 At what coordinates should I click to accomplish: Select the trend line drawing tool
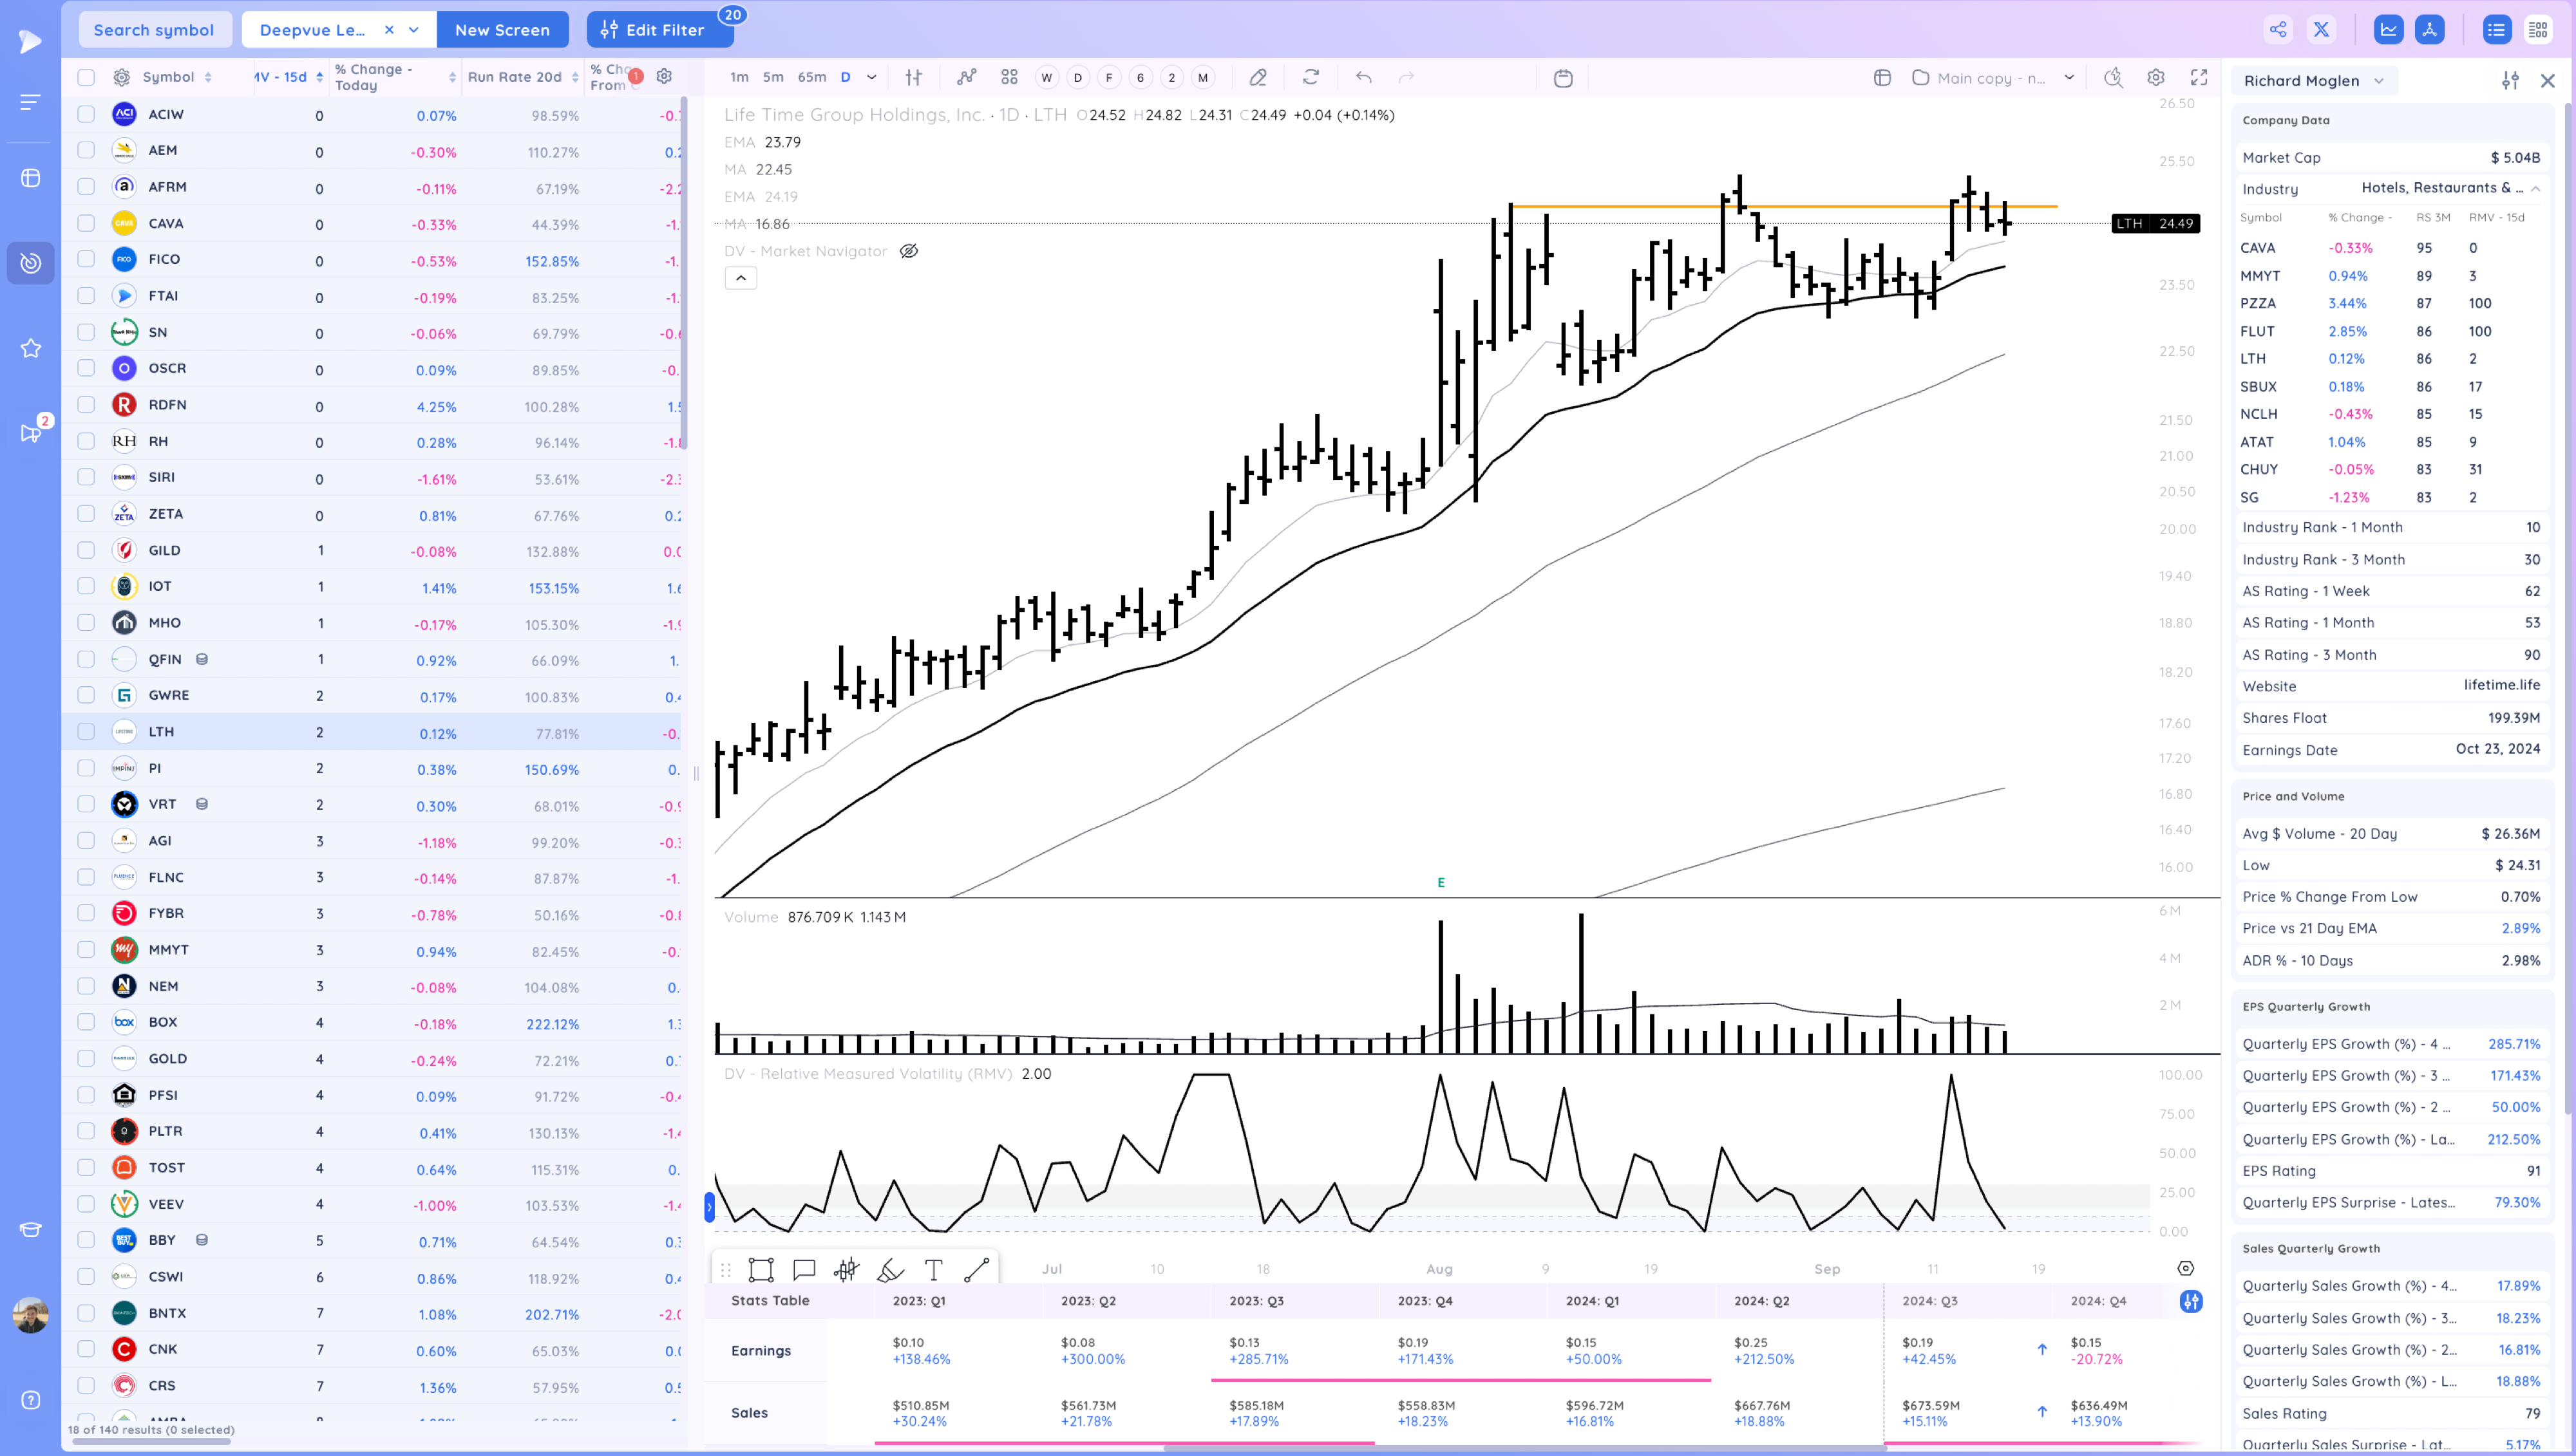pos(976,1270)
